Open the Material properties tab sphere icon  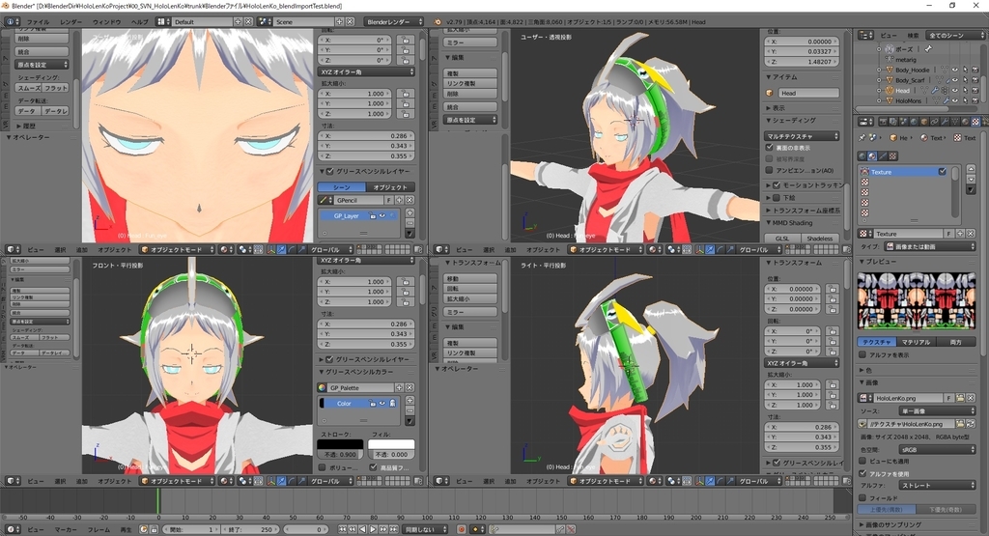point(965,122)
